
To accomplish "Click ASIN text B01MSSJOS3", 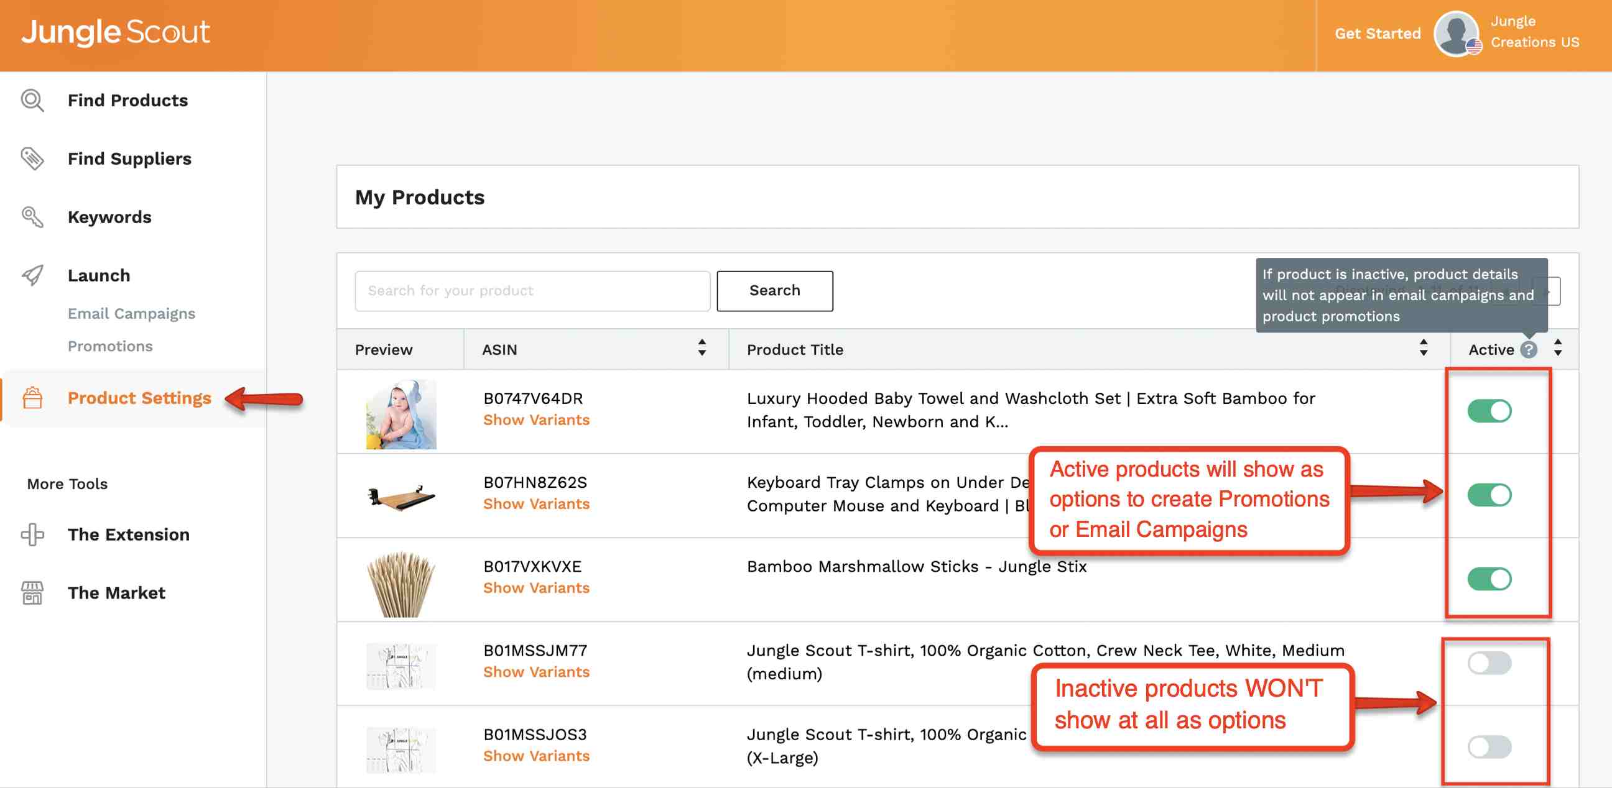I will tap(535, 734).
